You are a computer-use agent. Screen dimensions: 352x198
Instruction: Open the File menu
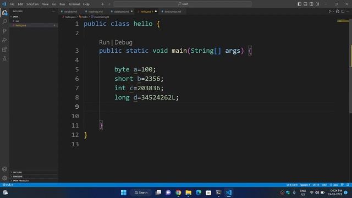(x=12, y=4)
